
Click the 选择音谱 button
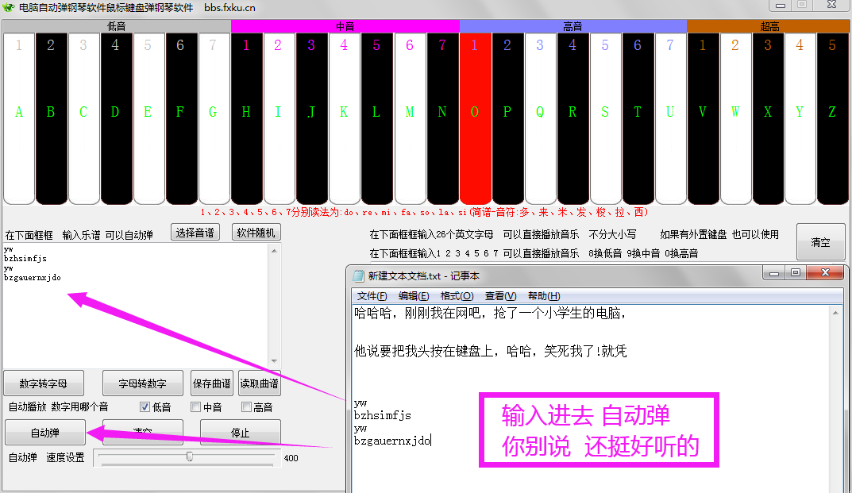pyautogui.click(x=195, y=233)
